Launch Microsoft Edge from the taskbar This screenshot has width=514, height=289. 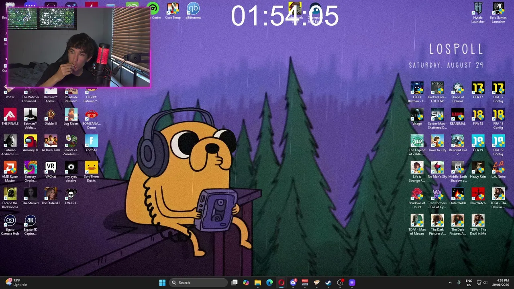pyautogui.click(x=269, y=283)
